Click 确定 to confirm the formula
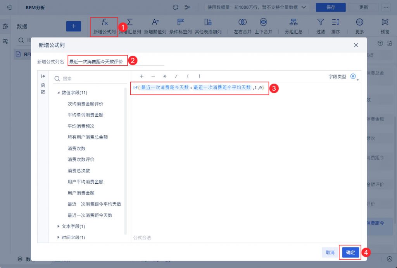The width and height of the screenshot is (397, 268). pyautogui.click(x=350, y=253)
